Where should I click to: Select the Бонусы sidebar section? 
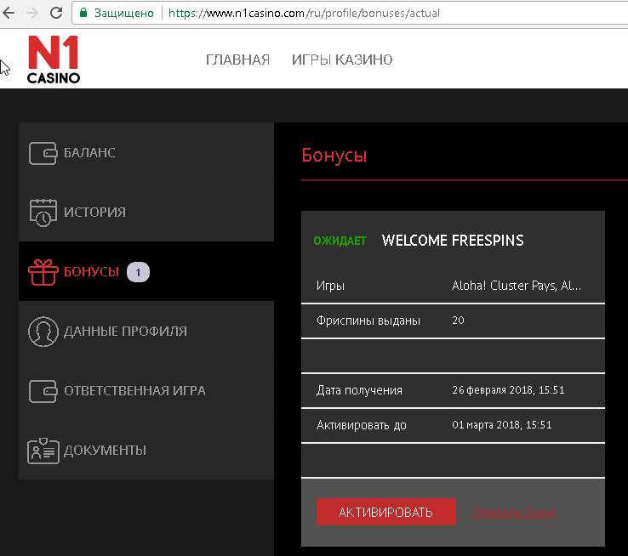146,271
